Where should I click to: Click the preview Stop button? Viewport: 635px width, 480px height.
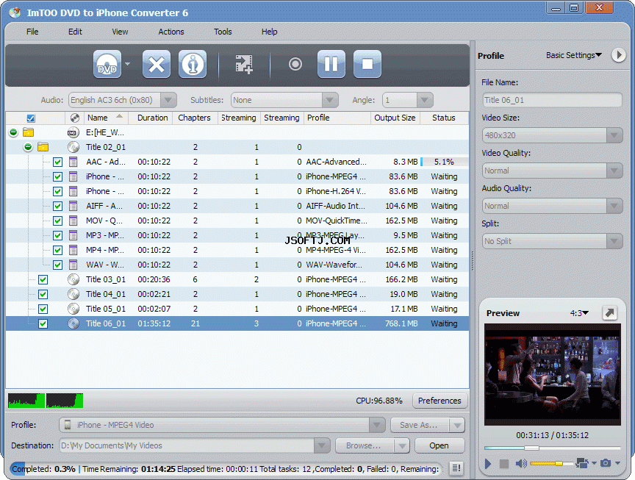point(503,463)
